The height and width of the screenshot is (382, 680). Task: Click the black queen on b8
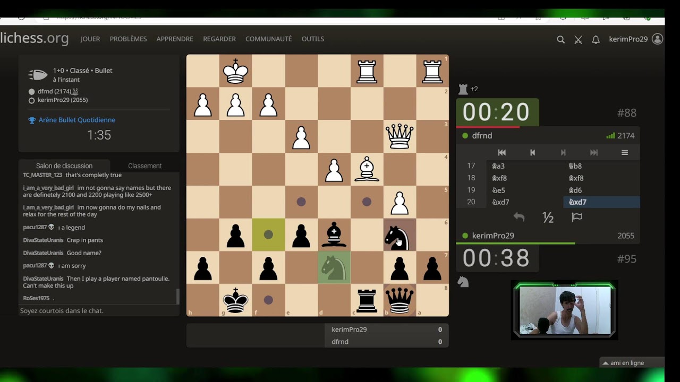pyautogui.click(x=399, y=300)
